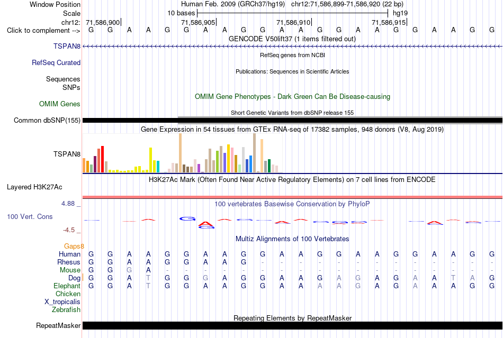The width and height of the screenshot is (503, 338).
Task: Select the X_tropicalis alignment row label
Action: pos(62,302)
